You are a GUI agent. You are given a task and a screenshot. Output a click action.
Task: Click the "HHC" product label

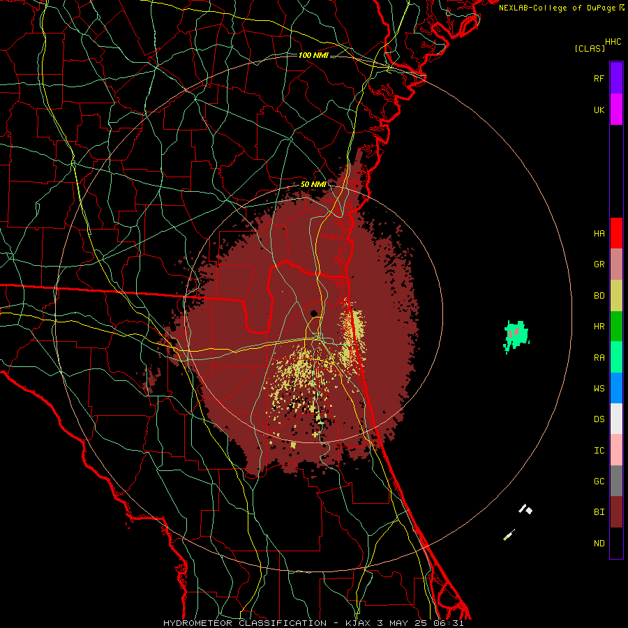pyautogui.click(x=613, y=42)
